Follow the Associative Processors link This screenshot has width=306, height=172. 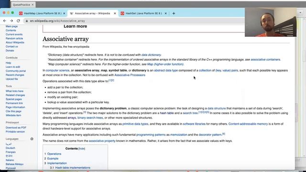pos(130,75)
